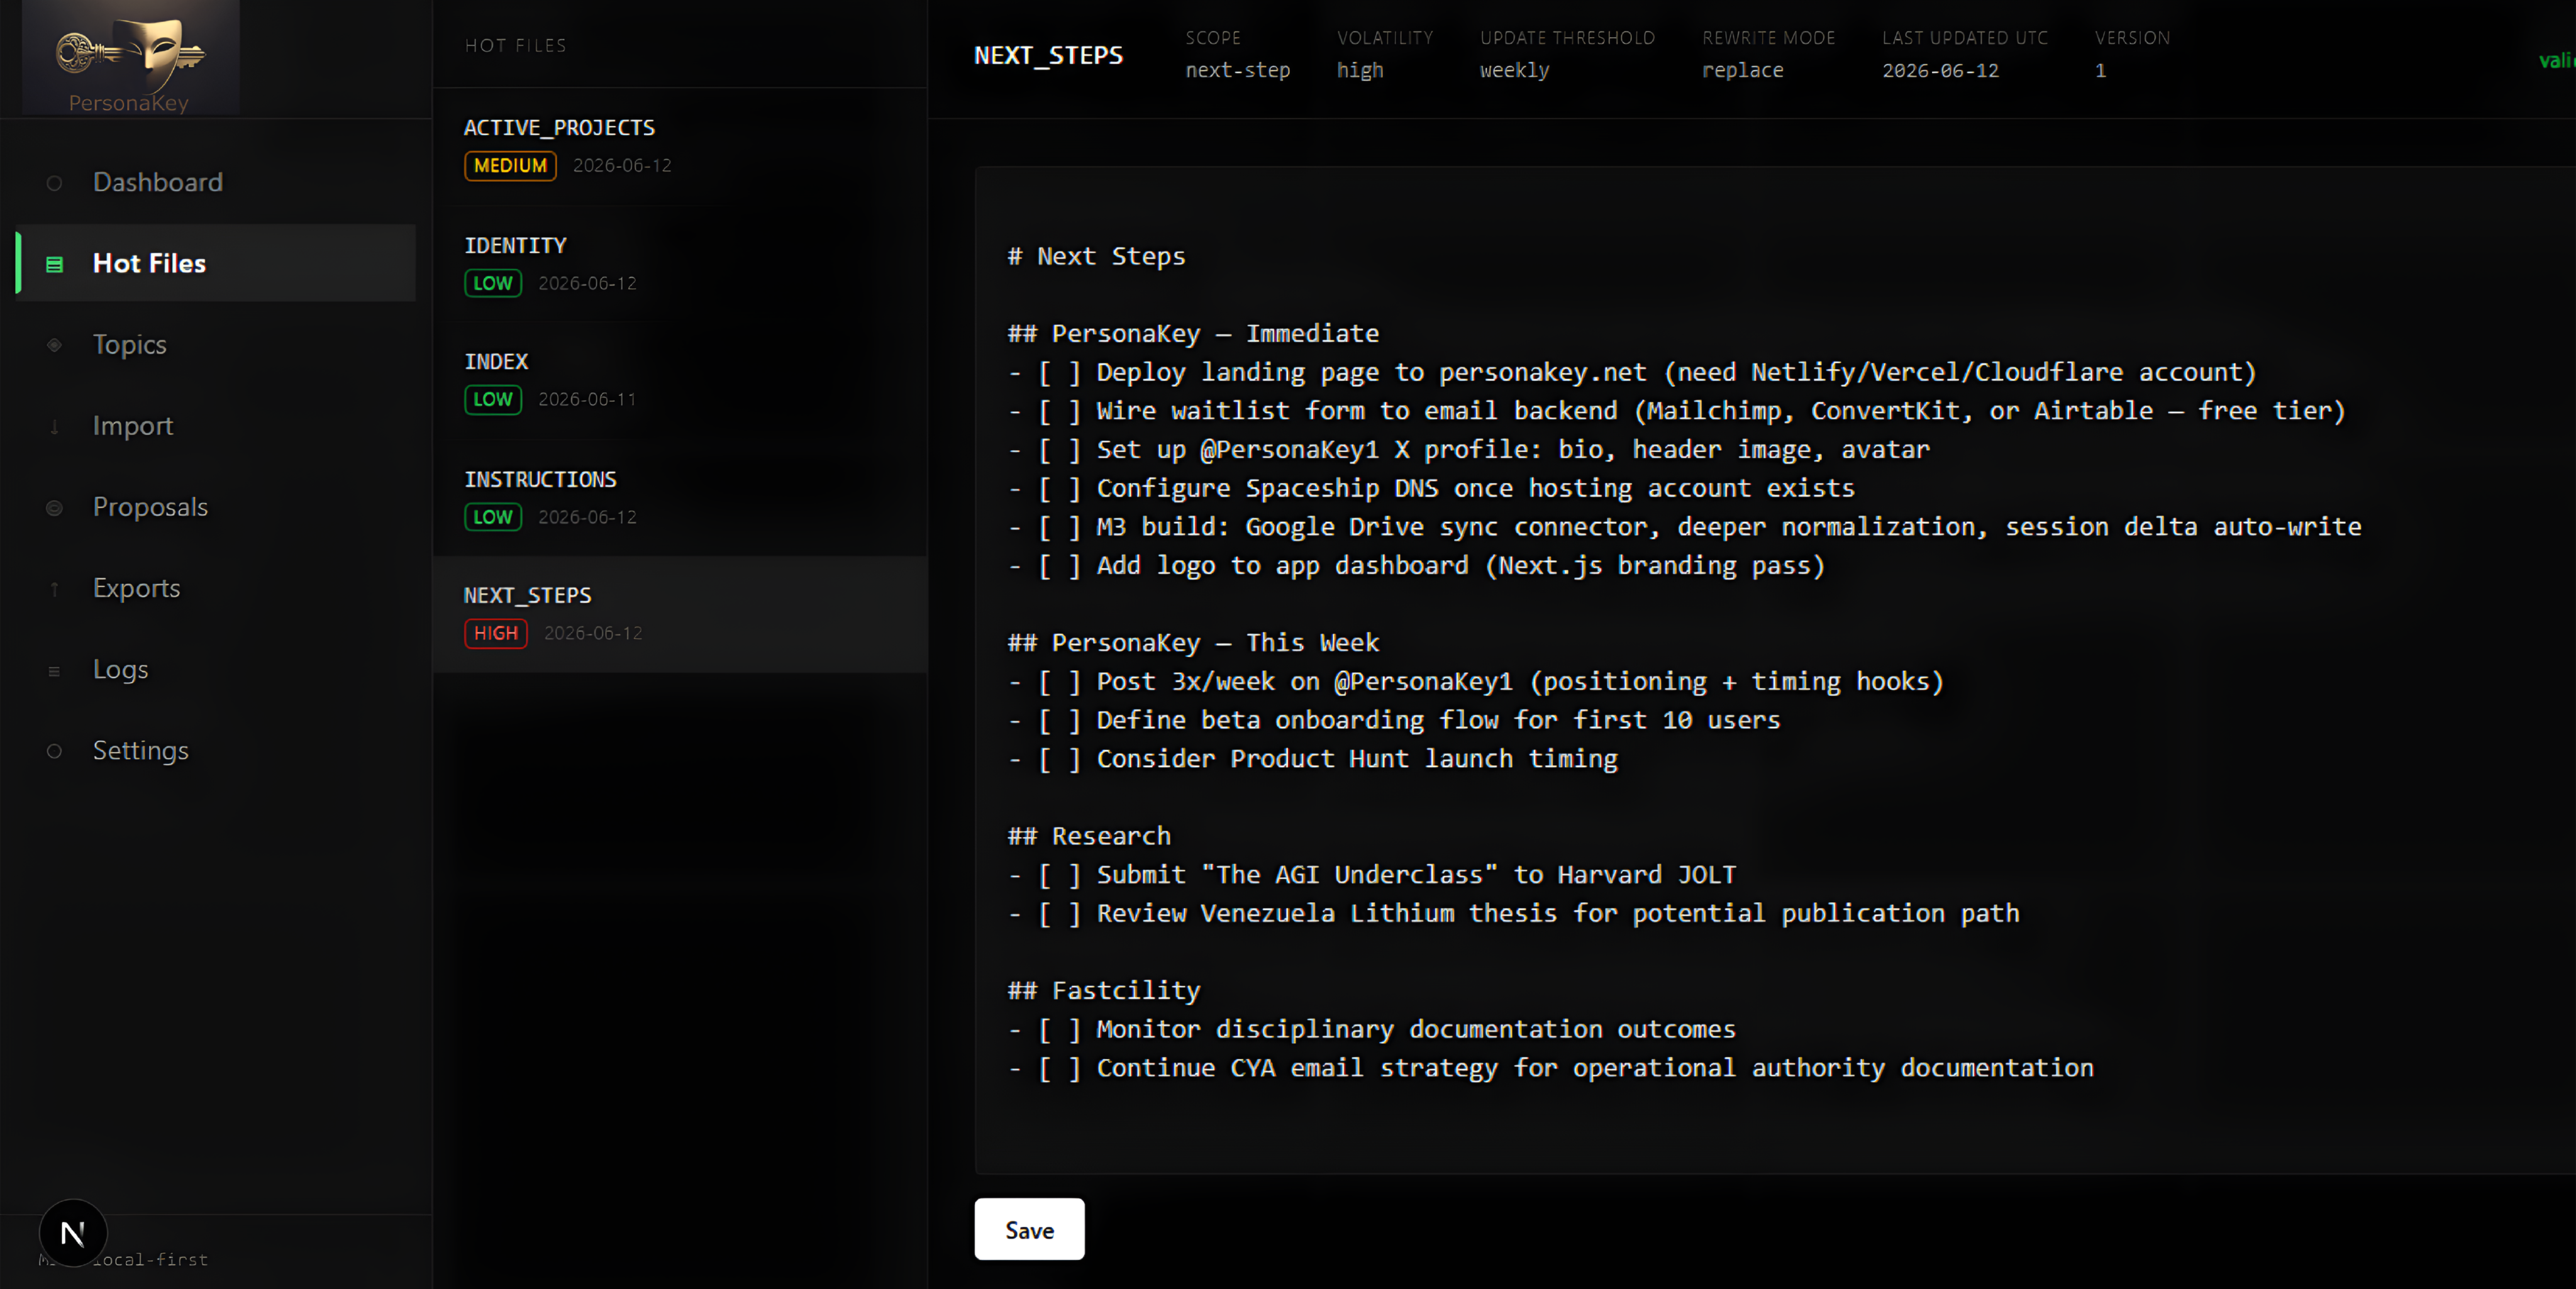The height and width of the screenshot is (1289, 2576).
Task: Click the 'M3 build: Google Drive sync' line
Action: tap(1685, 526)
